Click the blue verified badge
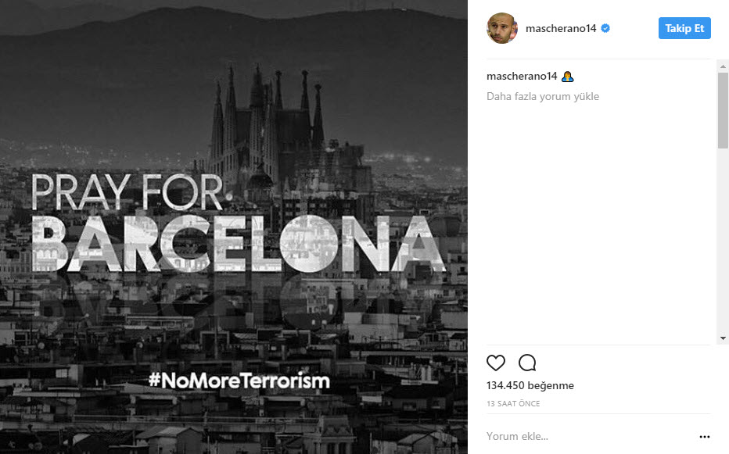The width and height of the screenshot is (729, 454). [605, 28]
